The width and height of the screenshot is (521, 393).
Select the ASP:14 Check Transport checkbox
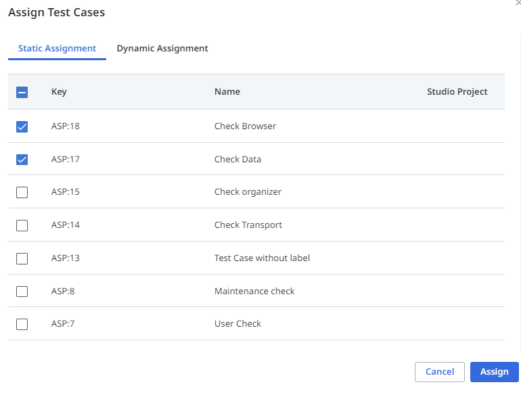(x=22, y=225)
